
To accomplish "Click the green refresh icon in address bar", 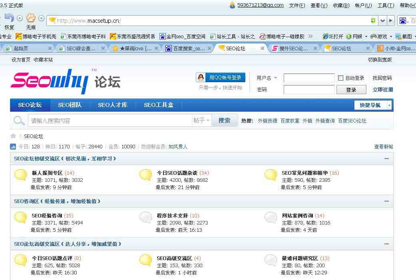I will point(373,21).
